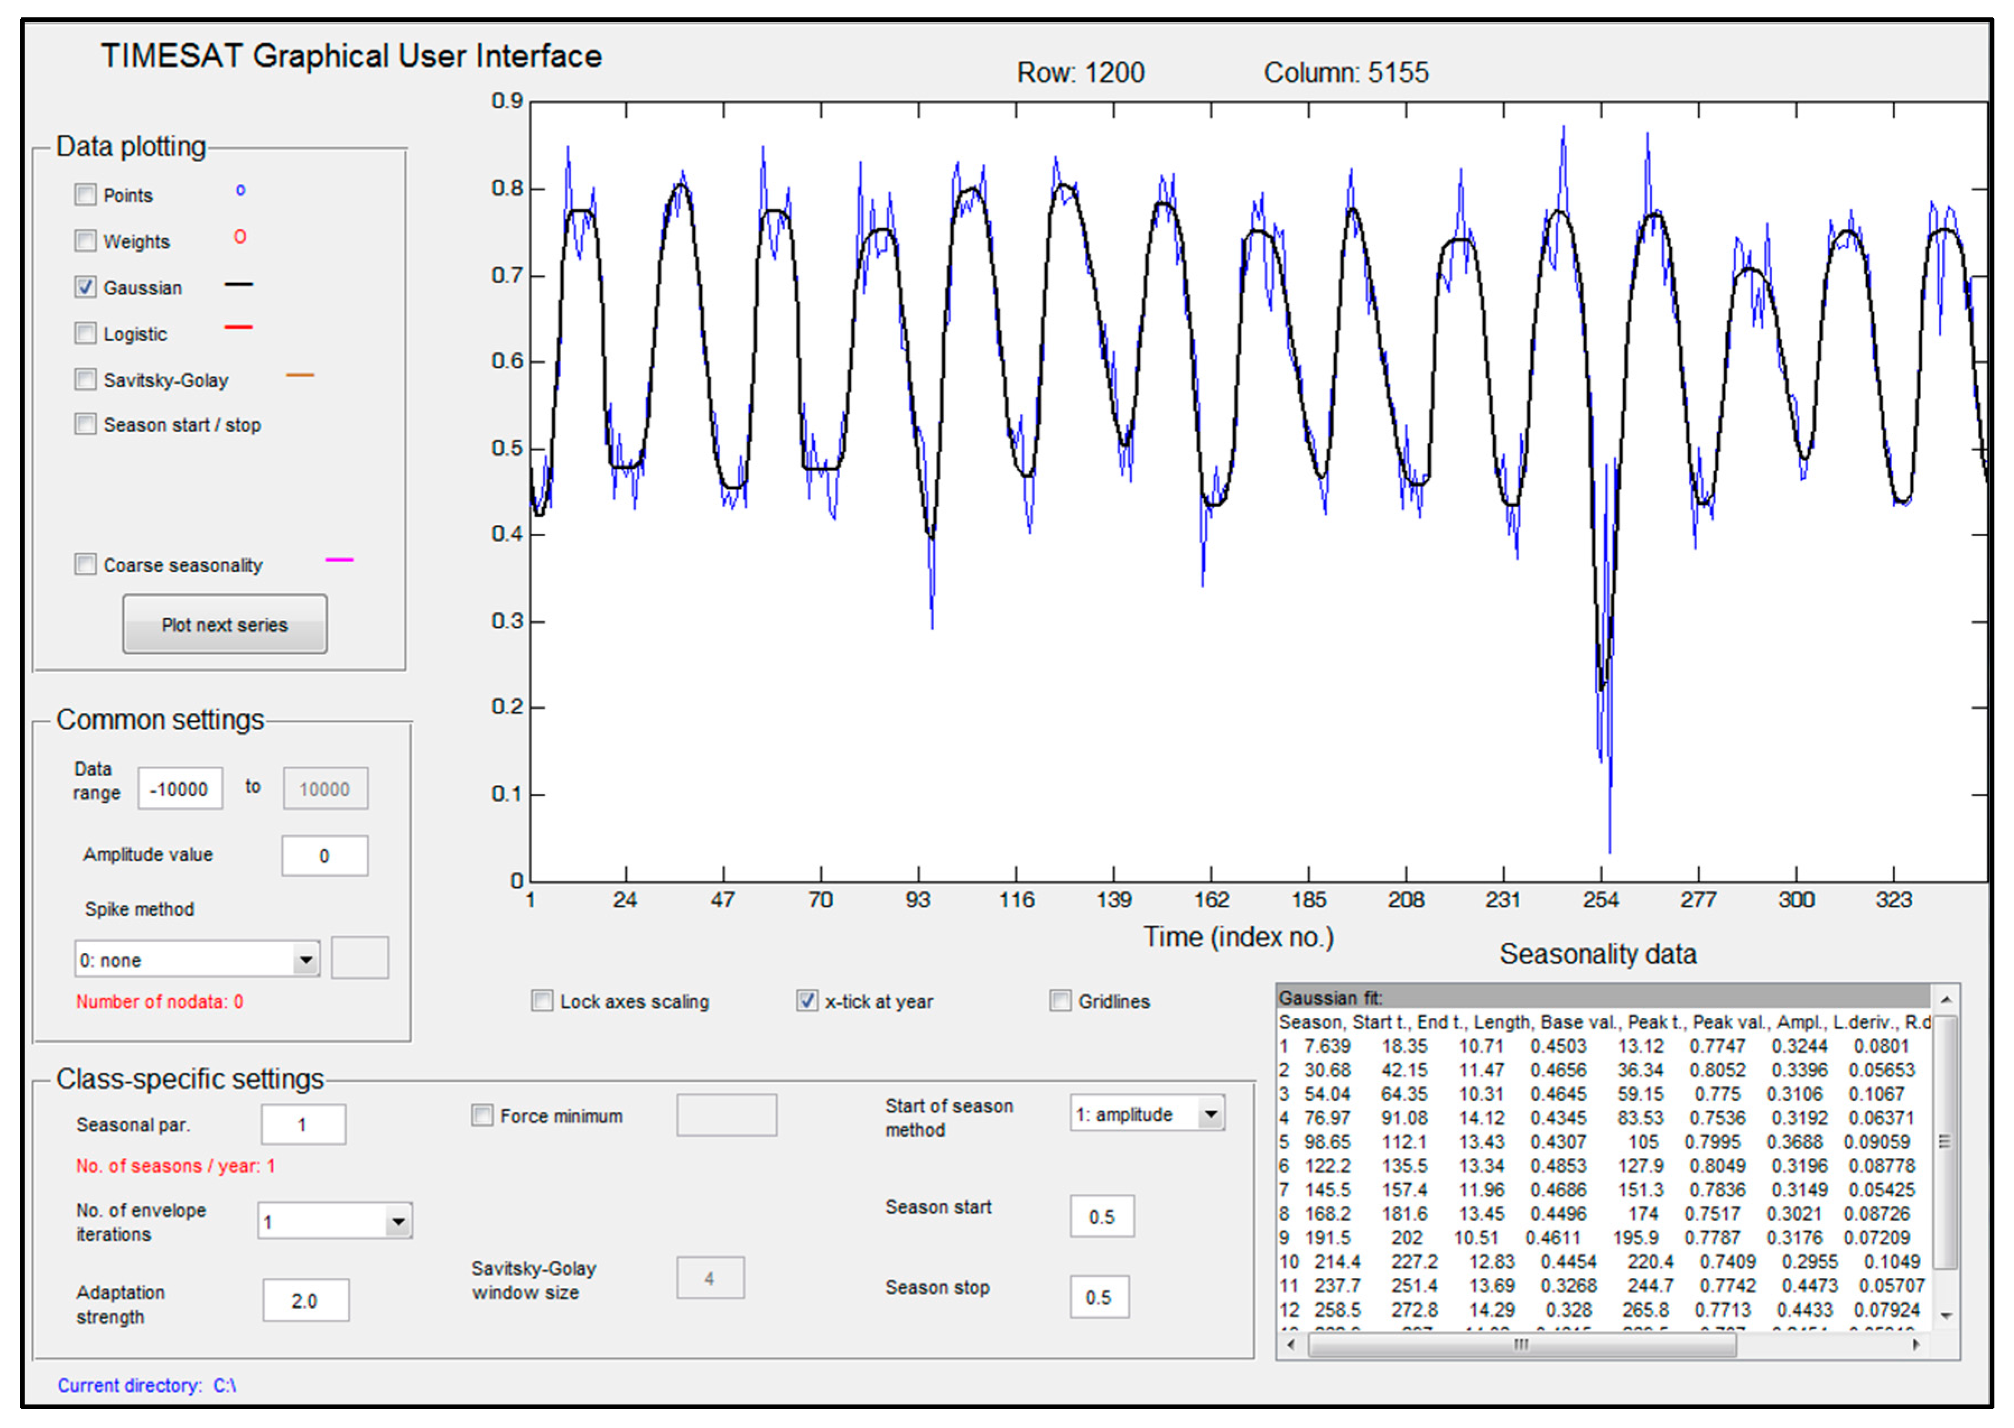Enable Logistic fit plotting
2014x1428 pixels.
tap(85, 333)
